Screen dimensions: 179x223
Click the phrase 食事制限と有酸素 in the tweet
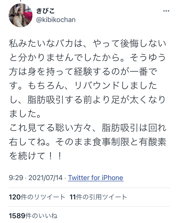129,142
